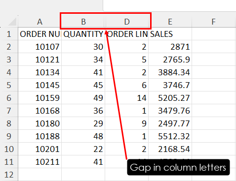Select column A header
The image size is (236, 181).
pos(39,22)
